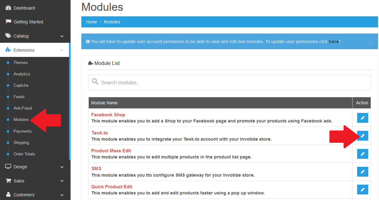
Task: Expand the Design menu chevron
Action: [62, 167]
